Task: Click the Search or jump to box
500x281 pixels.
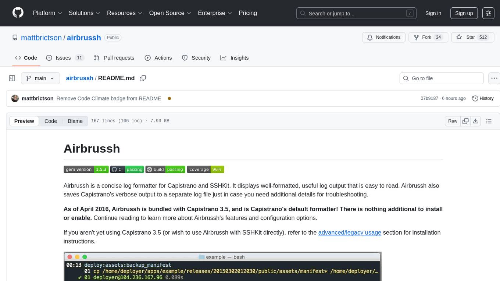Action: pyautogui.click(x=356, y=13)
